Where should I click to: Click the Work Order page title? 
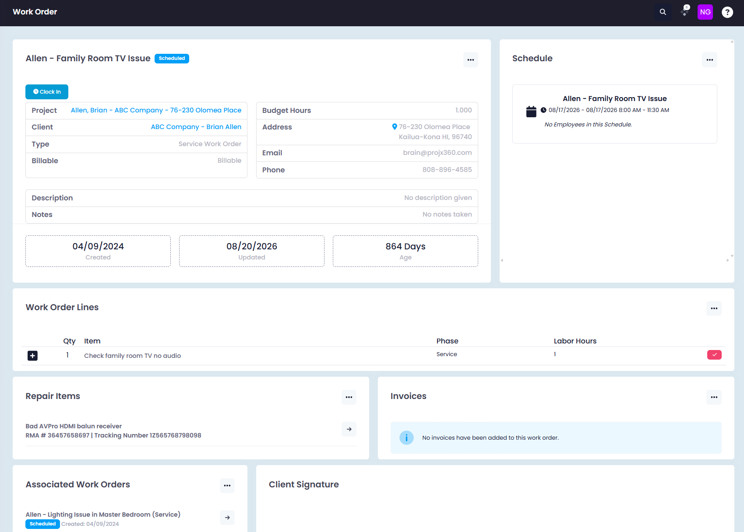pos(35,12)
